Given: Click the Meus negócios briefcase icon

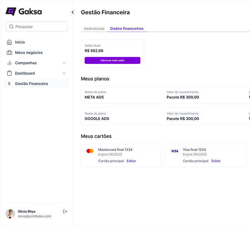Looking at the screenshot, I should [9, 53].
